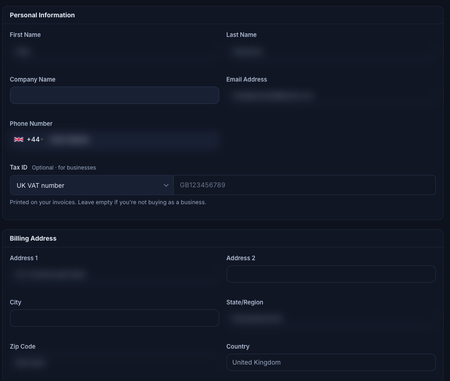This screenshot has height=381, width=450.
Task: Click the blurred Phone Number field
Action: tap(133, 140)
